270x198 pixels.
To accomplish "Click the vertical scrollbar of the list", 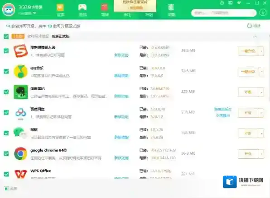I will point(269,69).
